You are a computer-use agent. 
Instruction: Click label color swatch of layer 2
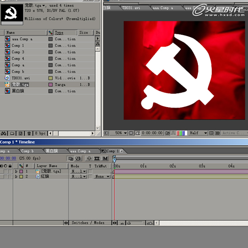coord(21,177)
